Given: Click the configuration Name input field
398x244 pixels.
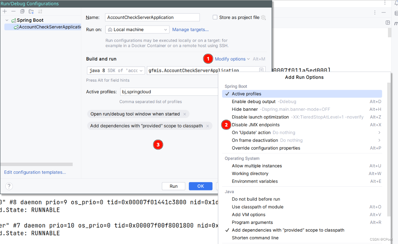Looking at the screenshot, I should point(152,17).
